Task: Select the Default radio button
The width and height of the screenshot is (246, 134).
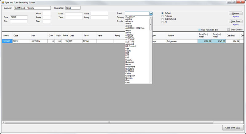Action: coord(163,13)
